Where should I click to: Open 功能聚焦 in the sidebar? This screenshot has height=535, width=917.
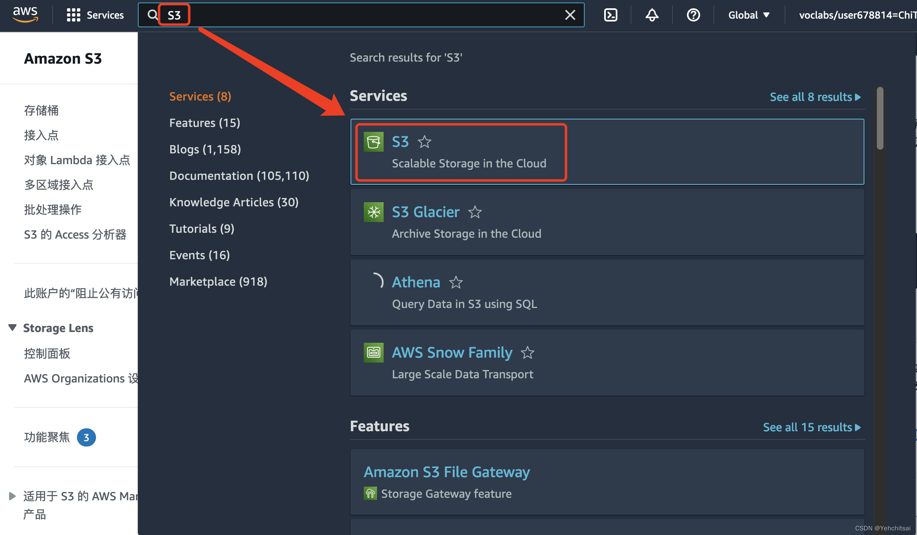pos(47,437)
